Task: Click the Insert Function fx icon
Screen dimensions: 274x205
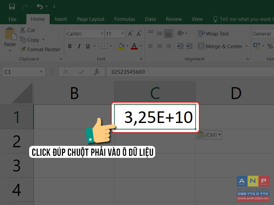Action: coord(97,72)
